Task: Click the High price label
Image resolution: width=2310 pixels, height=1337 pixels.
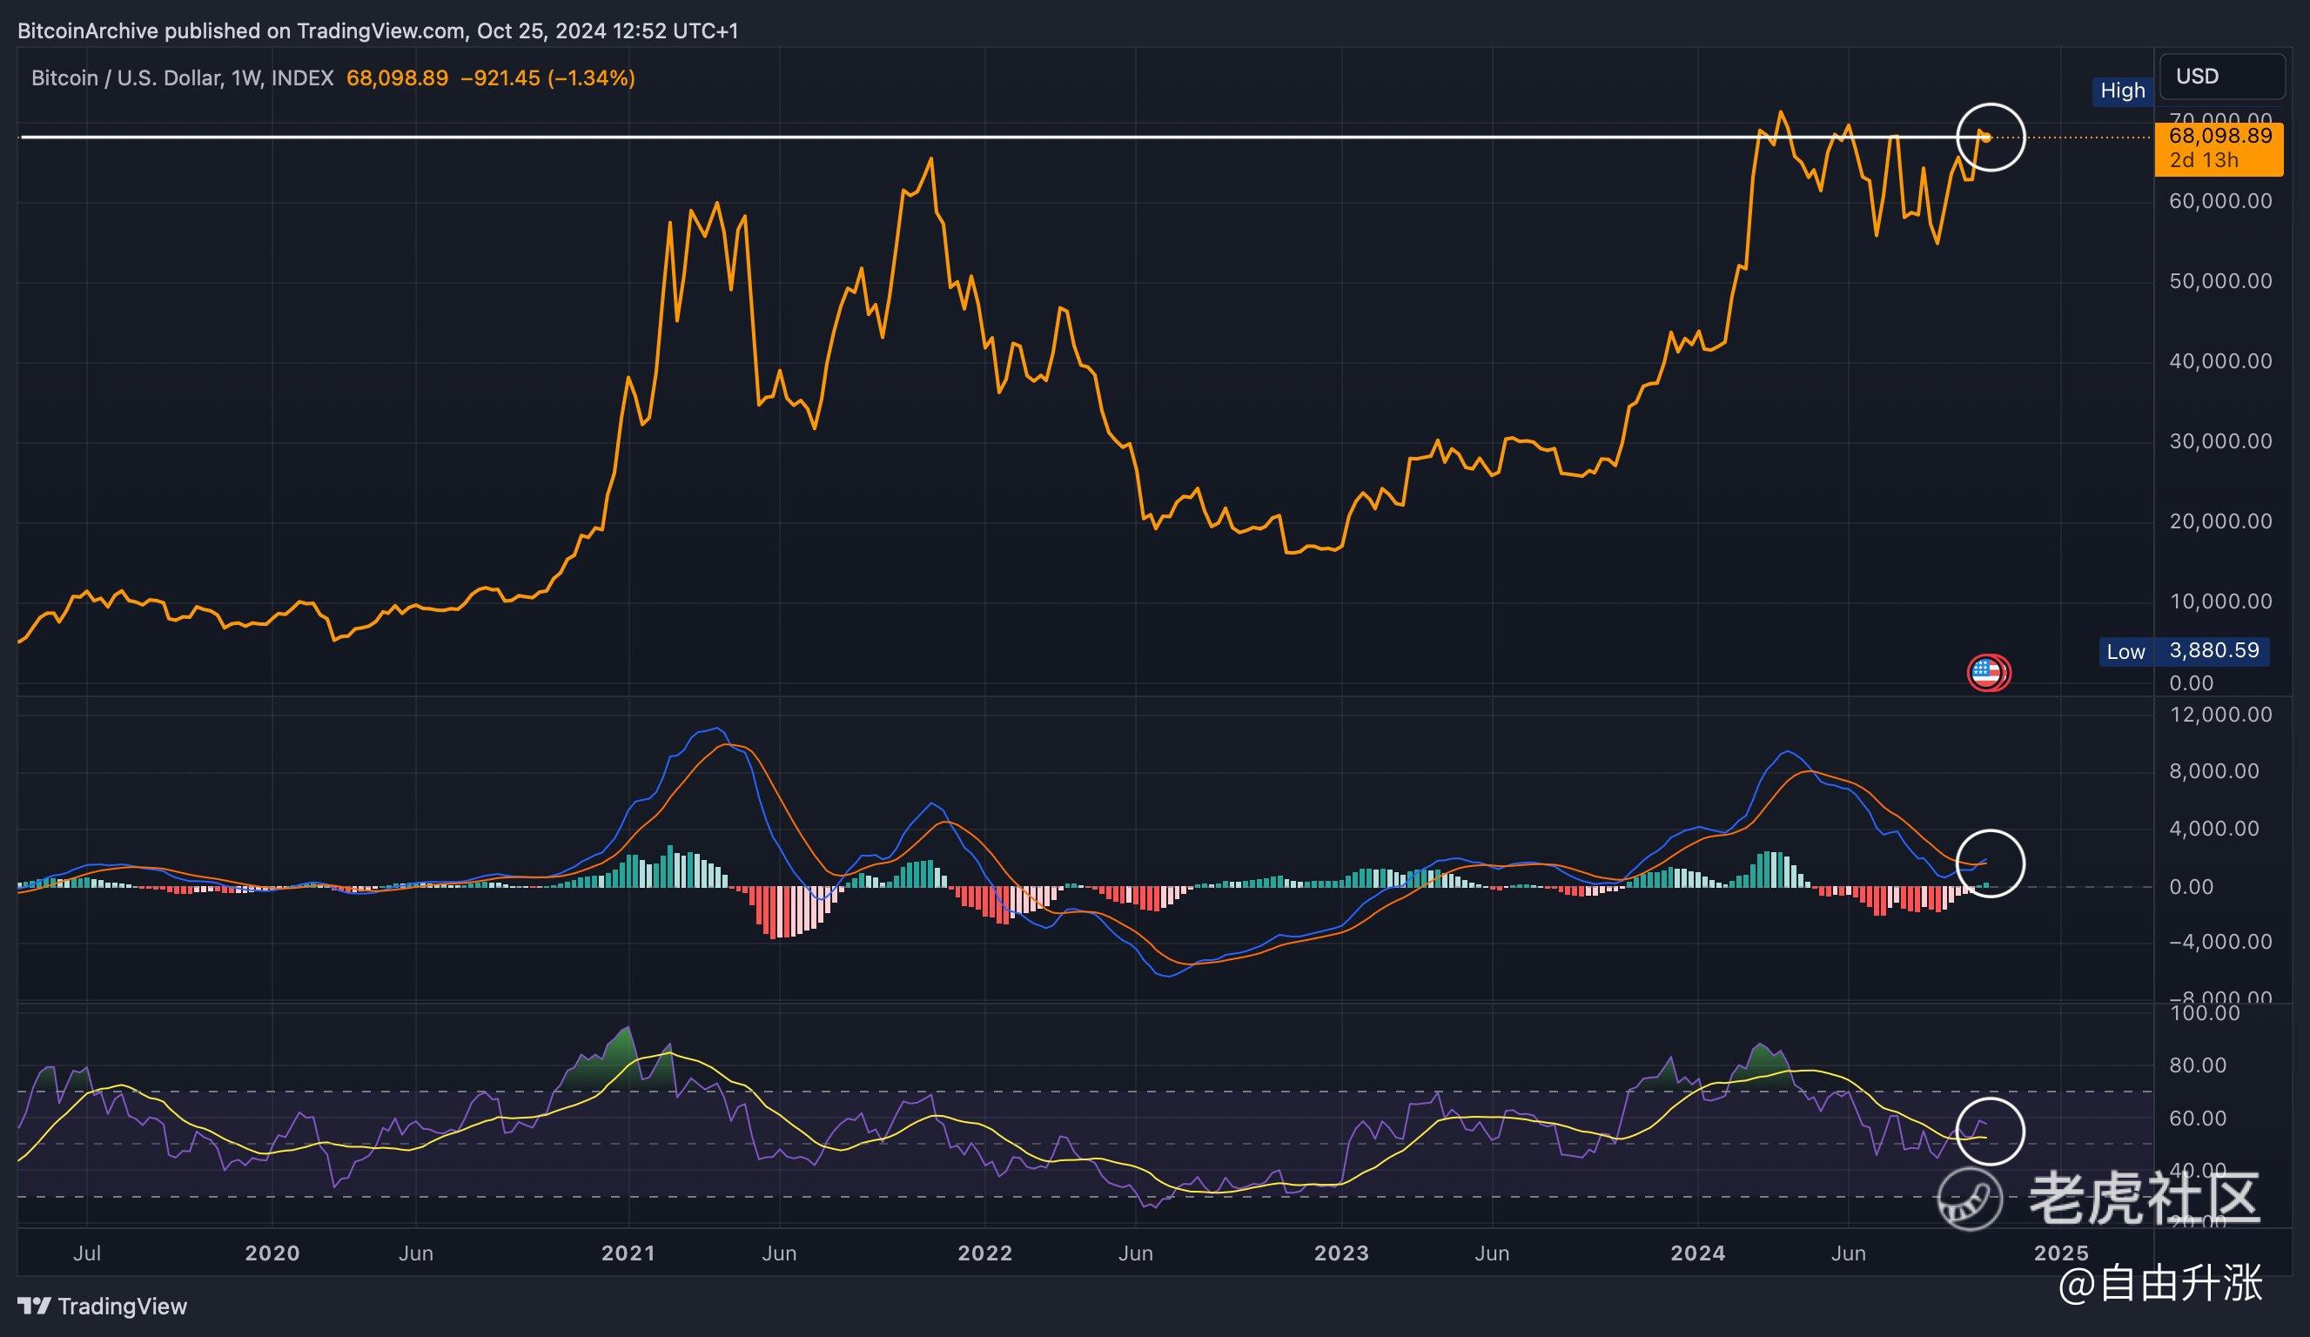Action: pyautogui.click(x=2123, y=91)
